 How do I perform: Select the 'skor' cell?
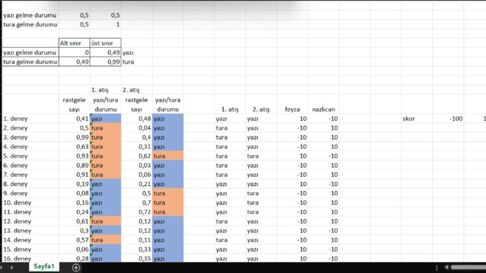(x=417, y=119)
